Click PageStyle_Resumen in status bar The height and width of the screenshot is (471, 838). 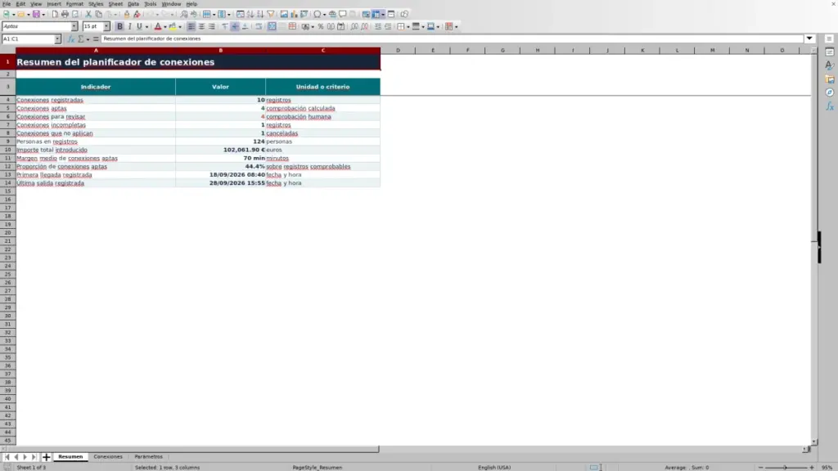[317, 467]
